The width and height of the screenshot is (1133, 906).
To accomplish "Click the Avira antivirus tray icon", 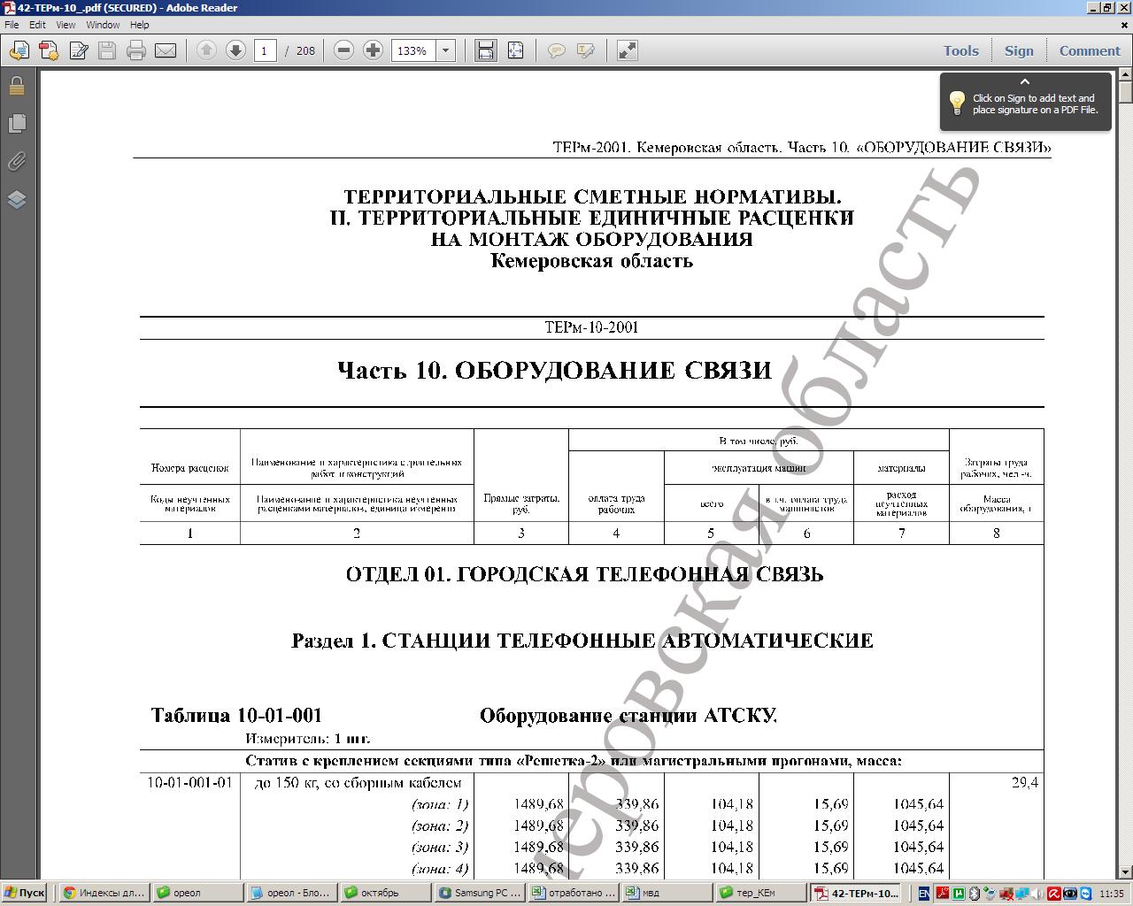I will [1054, 894].
